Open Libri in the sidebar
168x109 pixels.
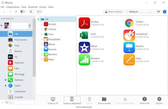coord(16,68)
